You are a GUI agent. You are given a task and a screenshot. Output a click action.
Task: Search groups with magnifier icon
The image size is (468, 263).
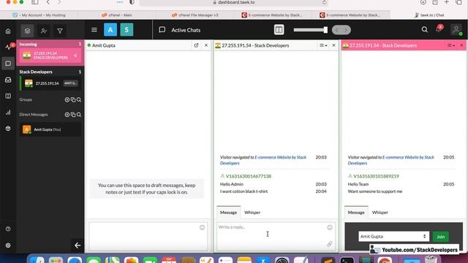(79, 99)
